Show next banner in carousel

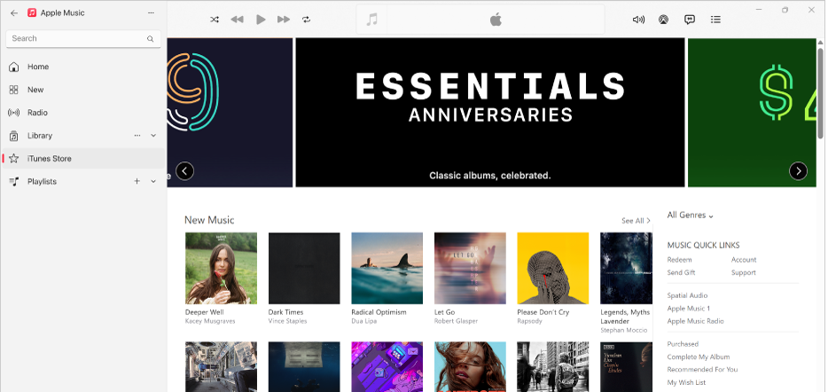(x=798, y=171)
